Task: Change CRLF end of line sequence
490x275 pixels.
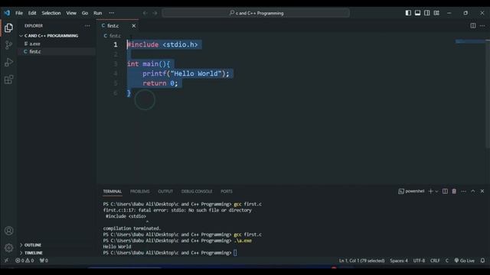Action: [435, 260]
